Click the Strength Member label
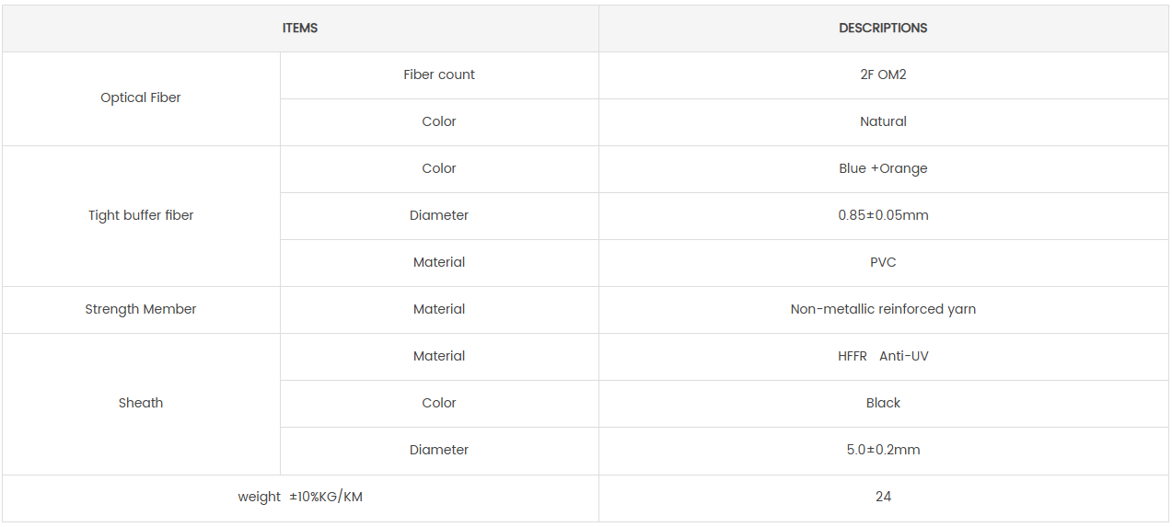Screen dimensions: 1172x527 (141, 309)
